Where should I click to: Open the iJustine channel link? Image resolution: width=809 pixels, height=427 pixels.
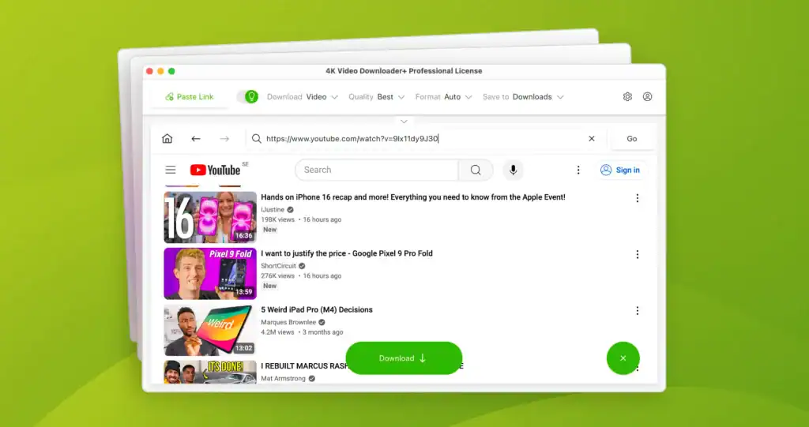click(x=273, y=210)
